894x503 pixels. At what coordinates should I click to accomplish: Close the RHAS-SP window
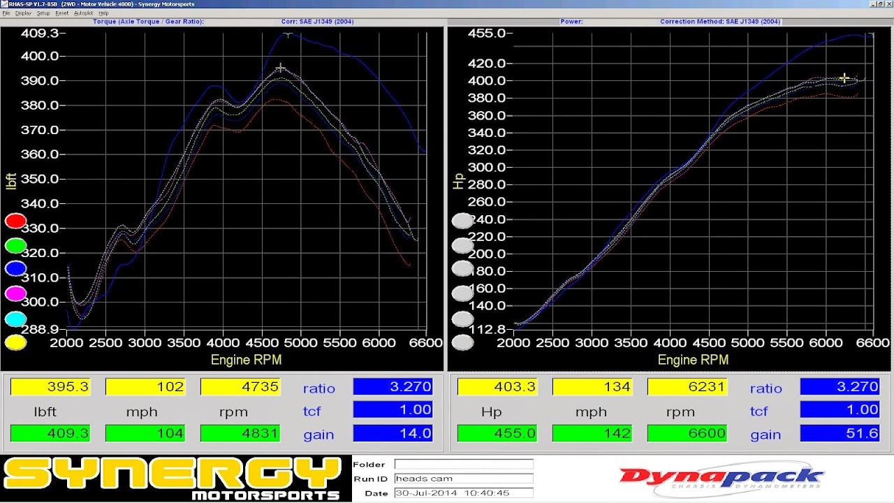(889, 3)
